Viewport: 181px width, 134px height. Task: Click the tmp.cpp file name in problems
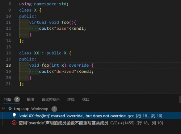tap(22, 109)
